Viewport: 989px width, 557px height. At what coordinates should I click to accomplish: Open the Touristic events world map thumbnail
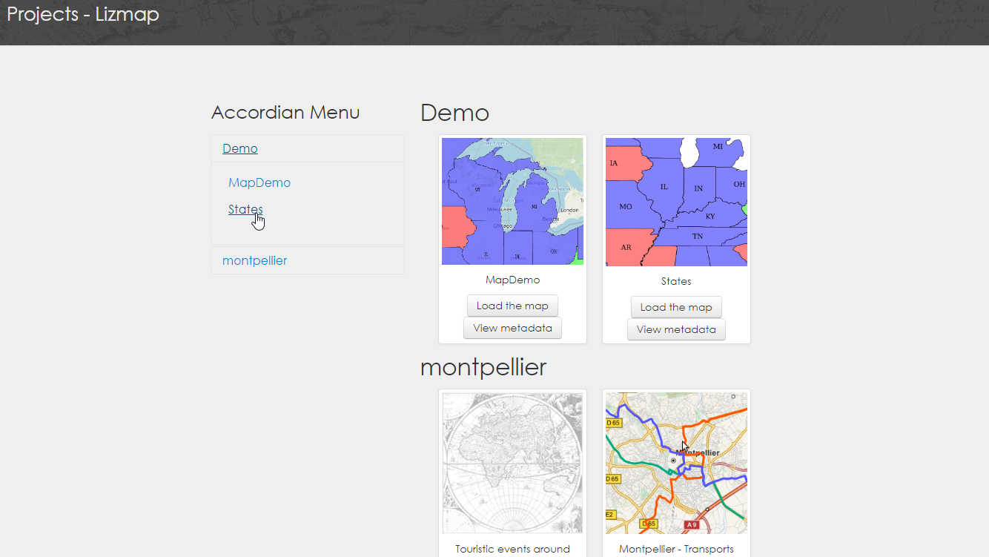click(x=512, y=463)
